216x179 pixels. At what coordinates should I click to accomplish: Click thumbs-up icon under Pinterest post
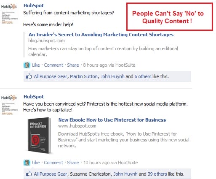[29, 174]
